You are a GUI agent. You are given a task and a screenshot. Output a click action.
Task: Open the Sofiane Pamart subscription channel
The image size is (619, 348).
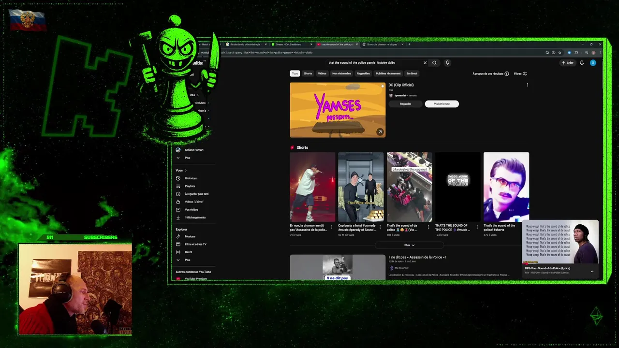193,150
